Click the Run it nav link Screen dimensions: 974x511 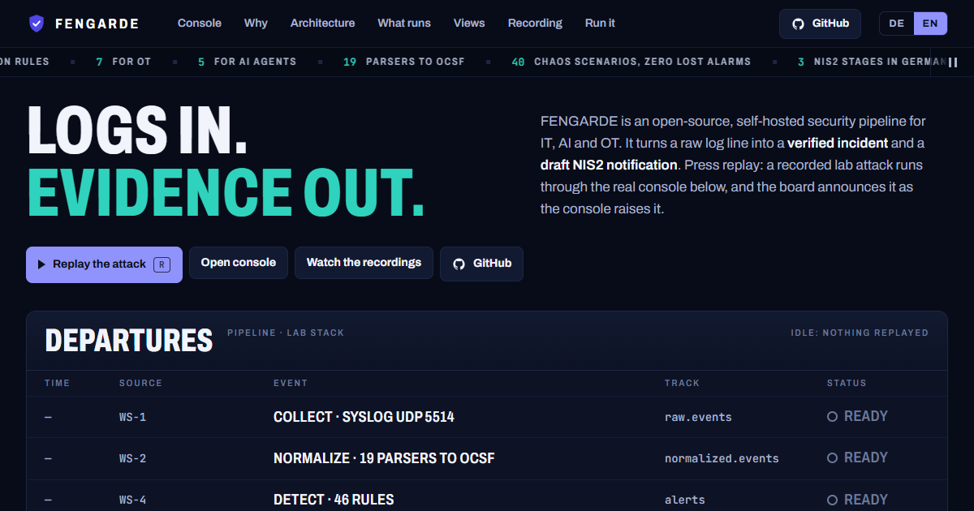(600, 24)
